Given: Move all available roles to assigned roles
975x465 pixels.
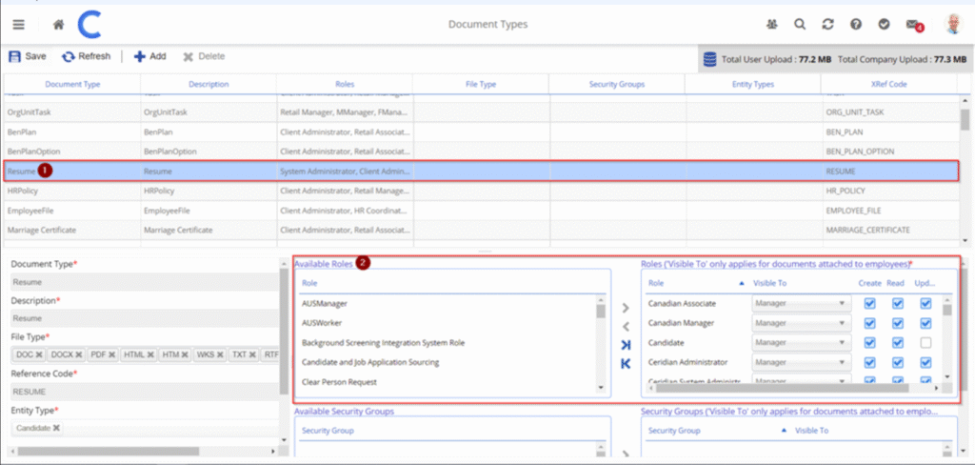Looking at the screenshot, I should click(625, 344).
